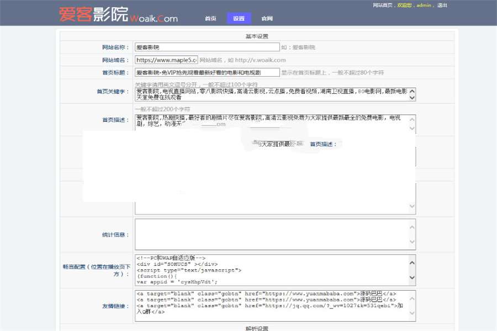Click inside the 统计信息 textarea
Screen dimensions: 497x331
pyautogui.click(x=275, y=234)
